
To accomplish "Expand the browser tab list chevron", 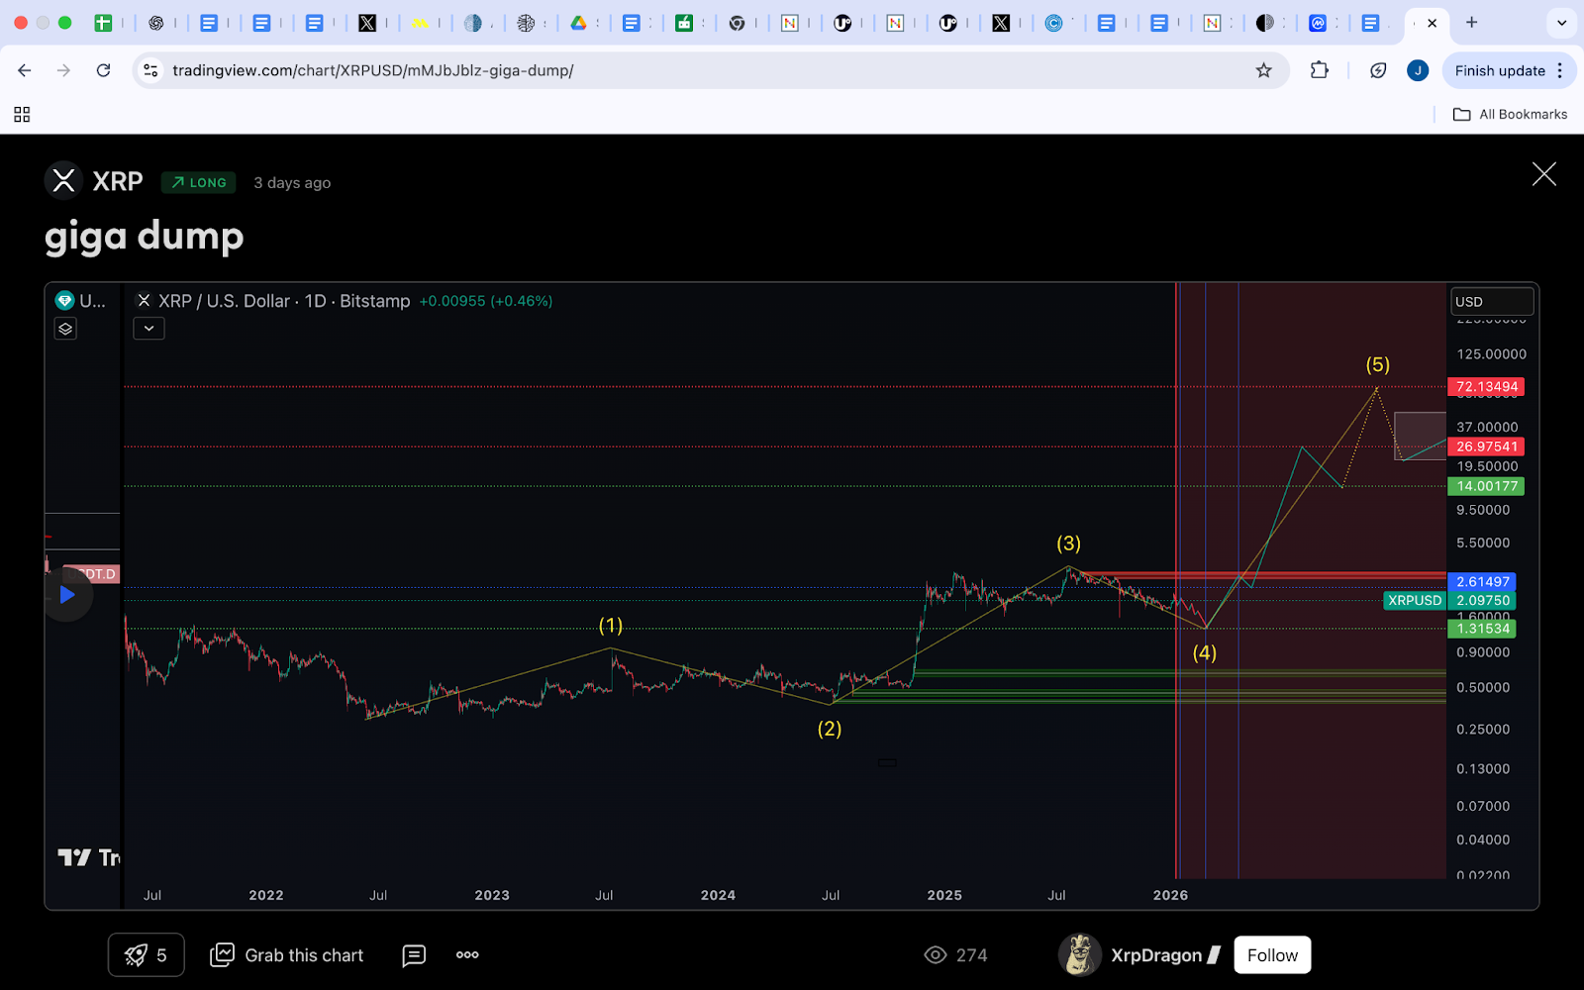I will (x=1561, y=23).
